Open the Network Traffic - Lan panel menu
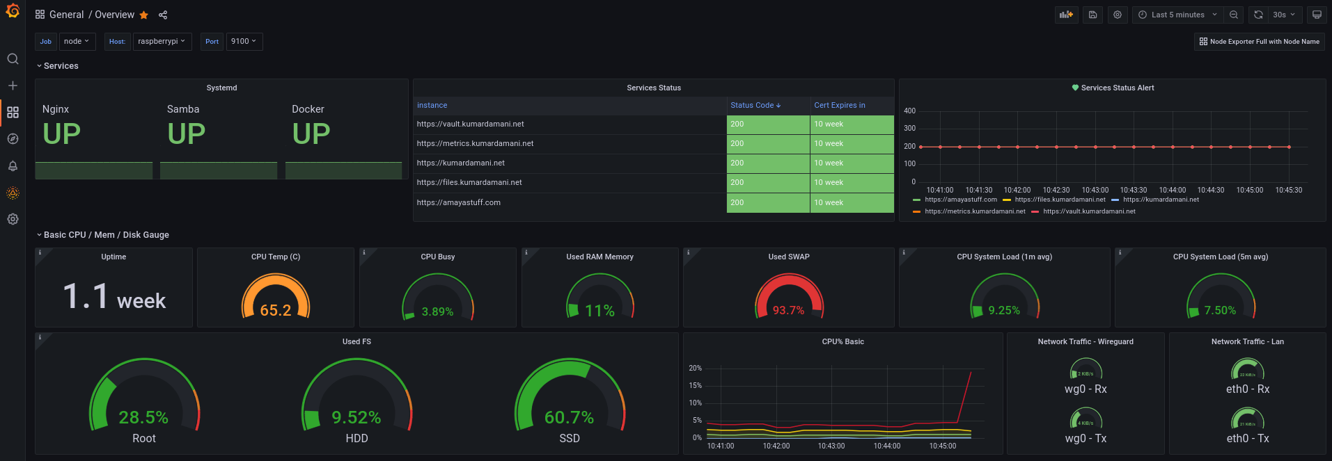 tap(1248, 341)
